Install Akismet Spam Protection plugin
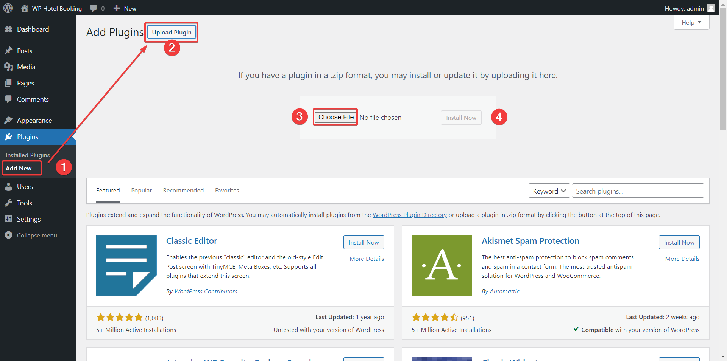The image size is (727, 361). (679, 242)
